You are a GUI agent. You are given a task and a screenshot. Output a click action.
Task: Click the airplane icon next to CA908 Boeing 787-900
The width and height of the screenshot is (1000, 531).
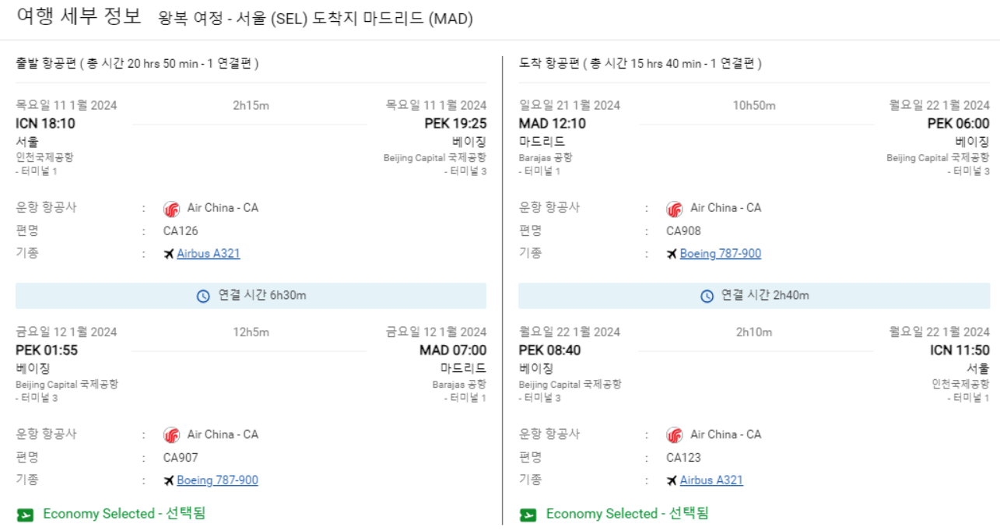pyautogui.click(x=672, y=254)
